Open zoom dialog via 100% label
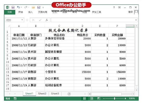Image resolution: width=143 pixels, height=103 pixels. (132, 98)
